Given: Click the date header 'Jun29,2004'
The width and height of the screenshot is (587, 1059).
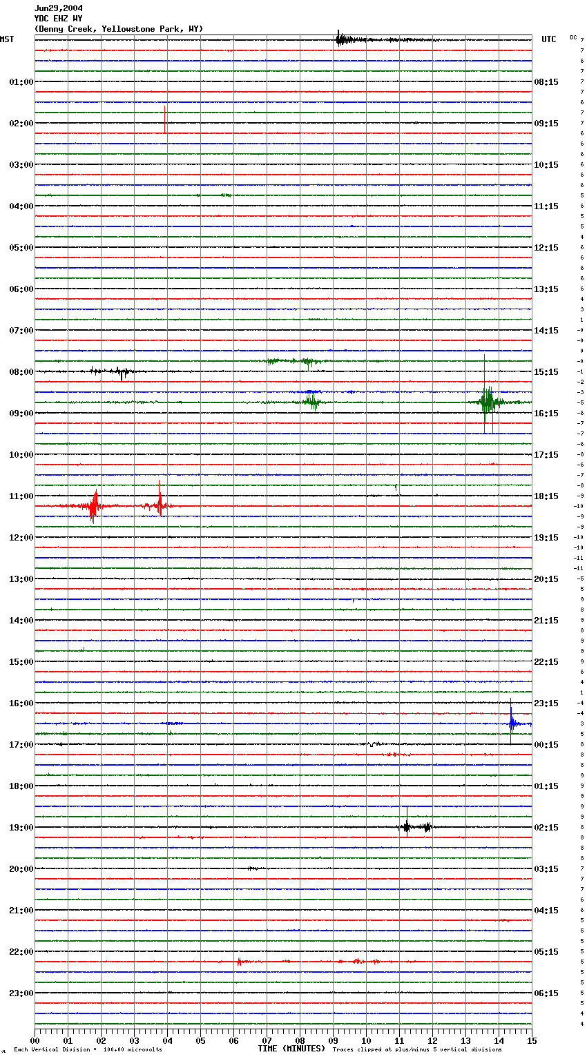Looking at the screenshot, I should 59,8.
